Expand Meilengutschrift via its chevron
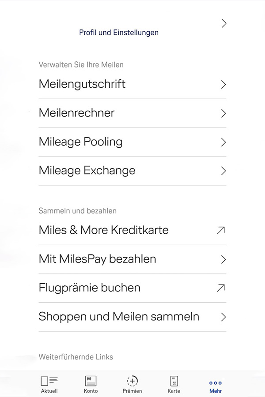The height and width of the screenshot is (397, 265). click(223, 84)
